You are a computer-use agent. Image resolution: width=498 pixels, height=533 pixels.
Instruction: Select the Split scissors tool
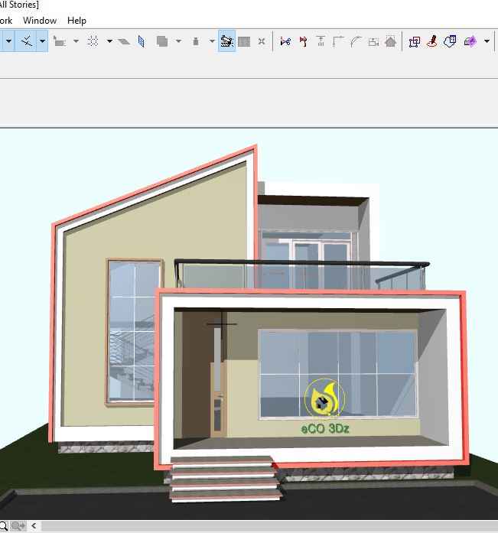point(285,41)
